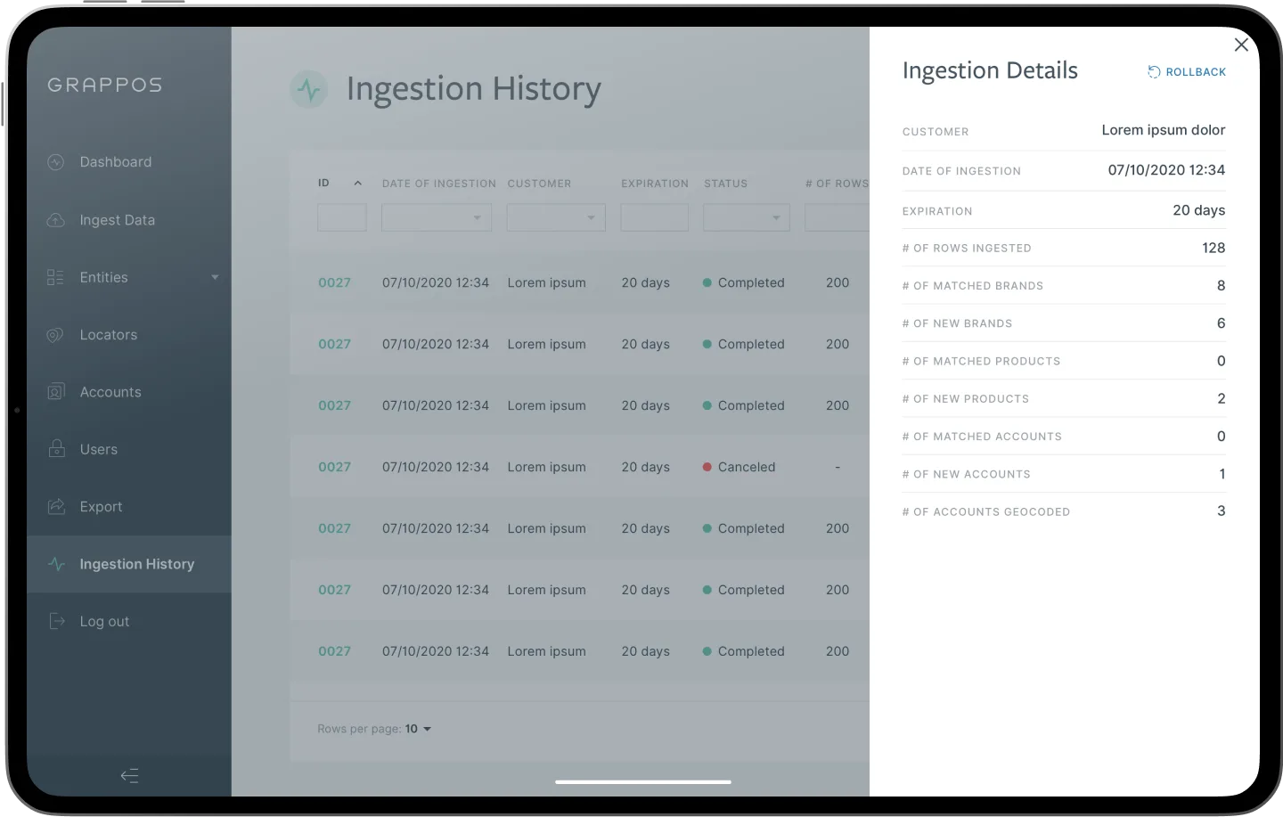The width and height of the screenshot is (1283, 817).
Task: Open the Customer filter dropdown
Action: (x=556, y=217)
